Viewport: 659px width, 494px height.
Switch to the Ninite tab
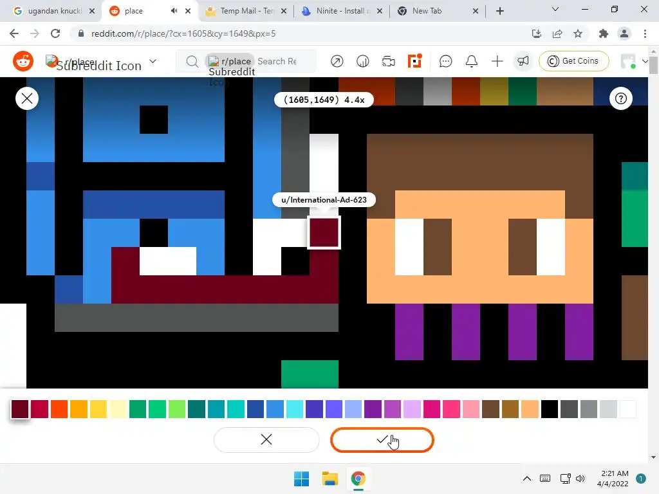pos(342,11)
